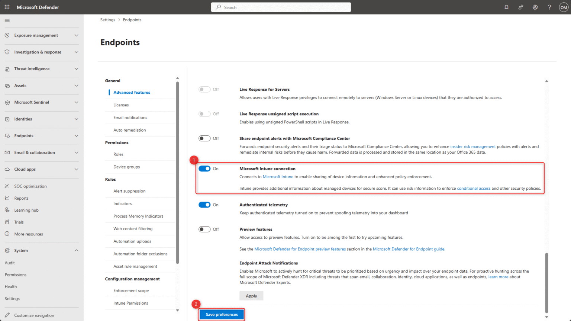Image resolution: width=571 pixels, height=321 pixels.
Task: Click the Search input field
Action: (x=281, y=7)
